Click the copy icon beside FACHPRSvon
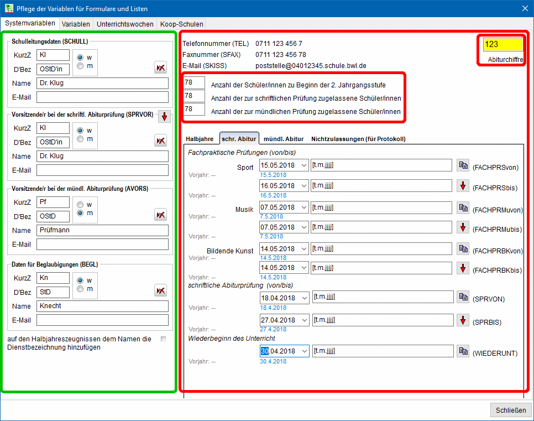Viewport: 534px width, 421px height. coord(463,165)
